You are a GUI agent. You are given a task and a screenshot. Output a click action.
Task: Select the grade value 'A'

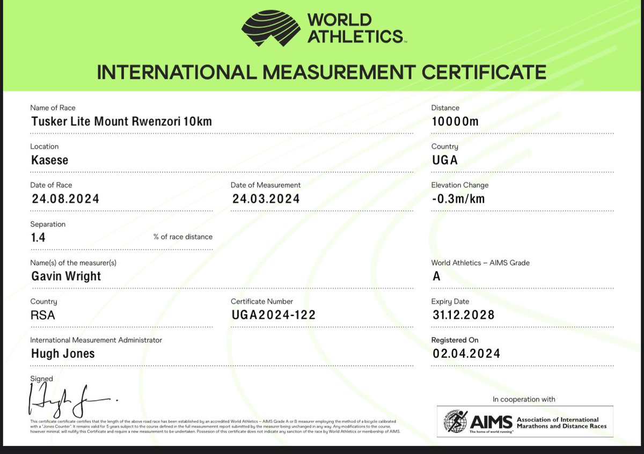click(436, 276)
